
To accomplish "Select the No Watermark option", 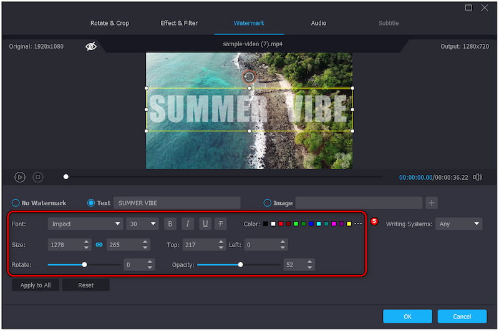I will point(16,203).
